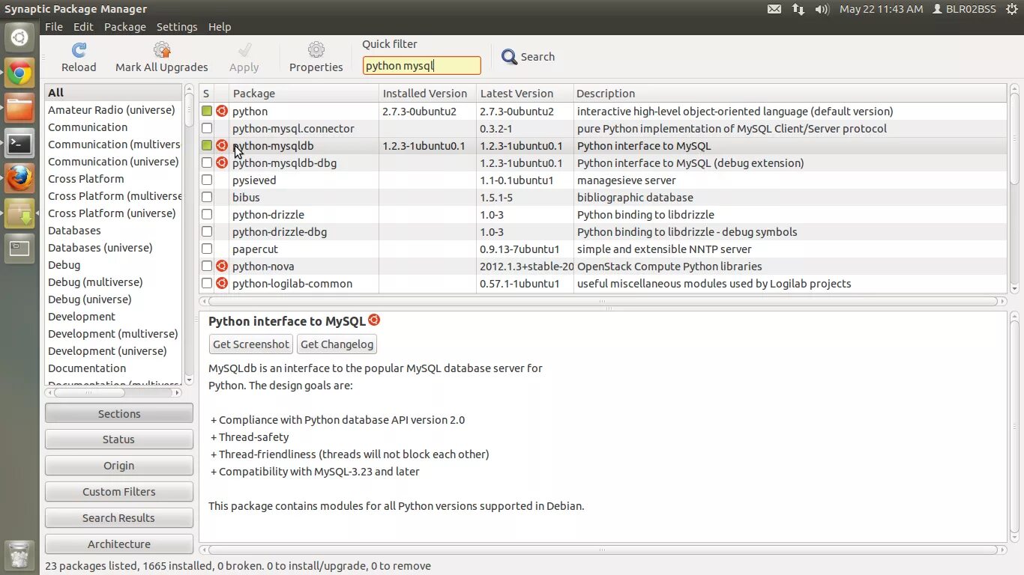Image resolution: width=1024 pixels, height=575 pixels.
Task: Open mail indicator in top panel
Action: (774, 9)
